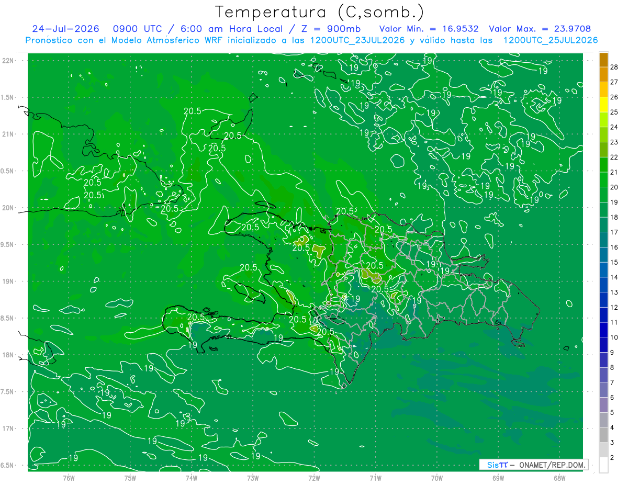This screenshot has height=485, width=628.
Task: Click the '22' value on the color scale
Action: pos(614,157)
